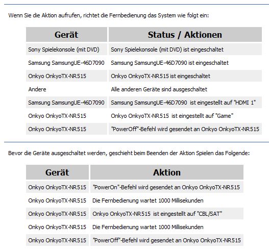The width and height of the screenshot is (269, 251).
Task: Click the sentence starting "Bevor die Geräte ausgeschaltet werden"
Action: 129,153
